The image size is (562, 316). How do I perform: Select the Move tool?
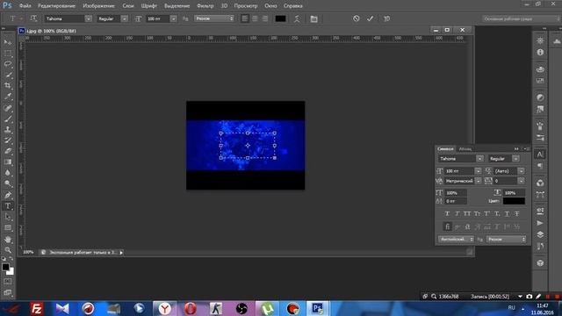tap(8, 43)
